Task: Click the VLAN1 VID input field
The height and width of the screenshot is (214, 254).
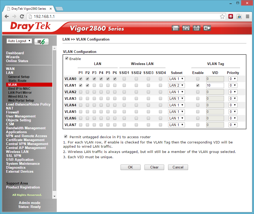Action: [215, 85]
